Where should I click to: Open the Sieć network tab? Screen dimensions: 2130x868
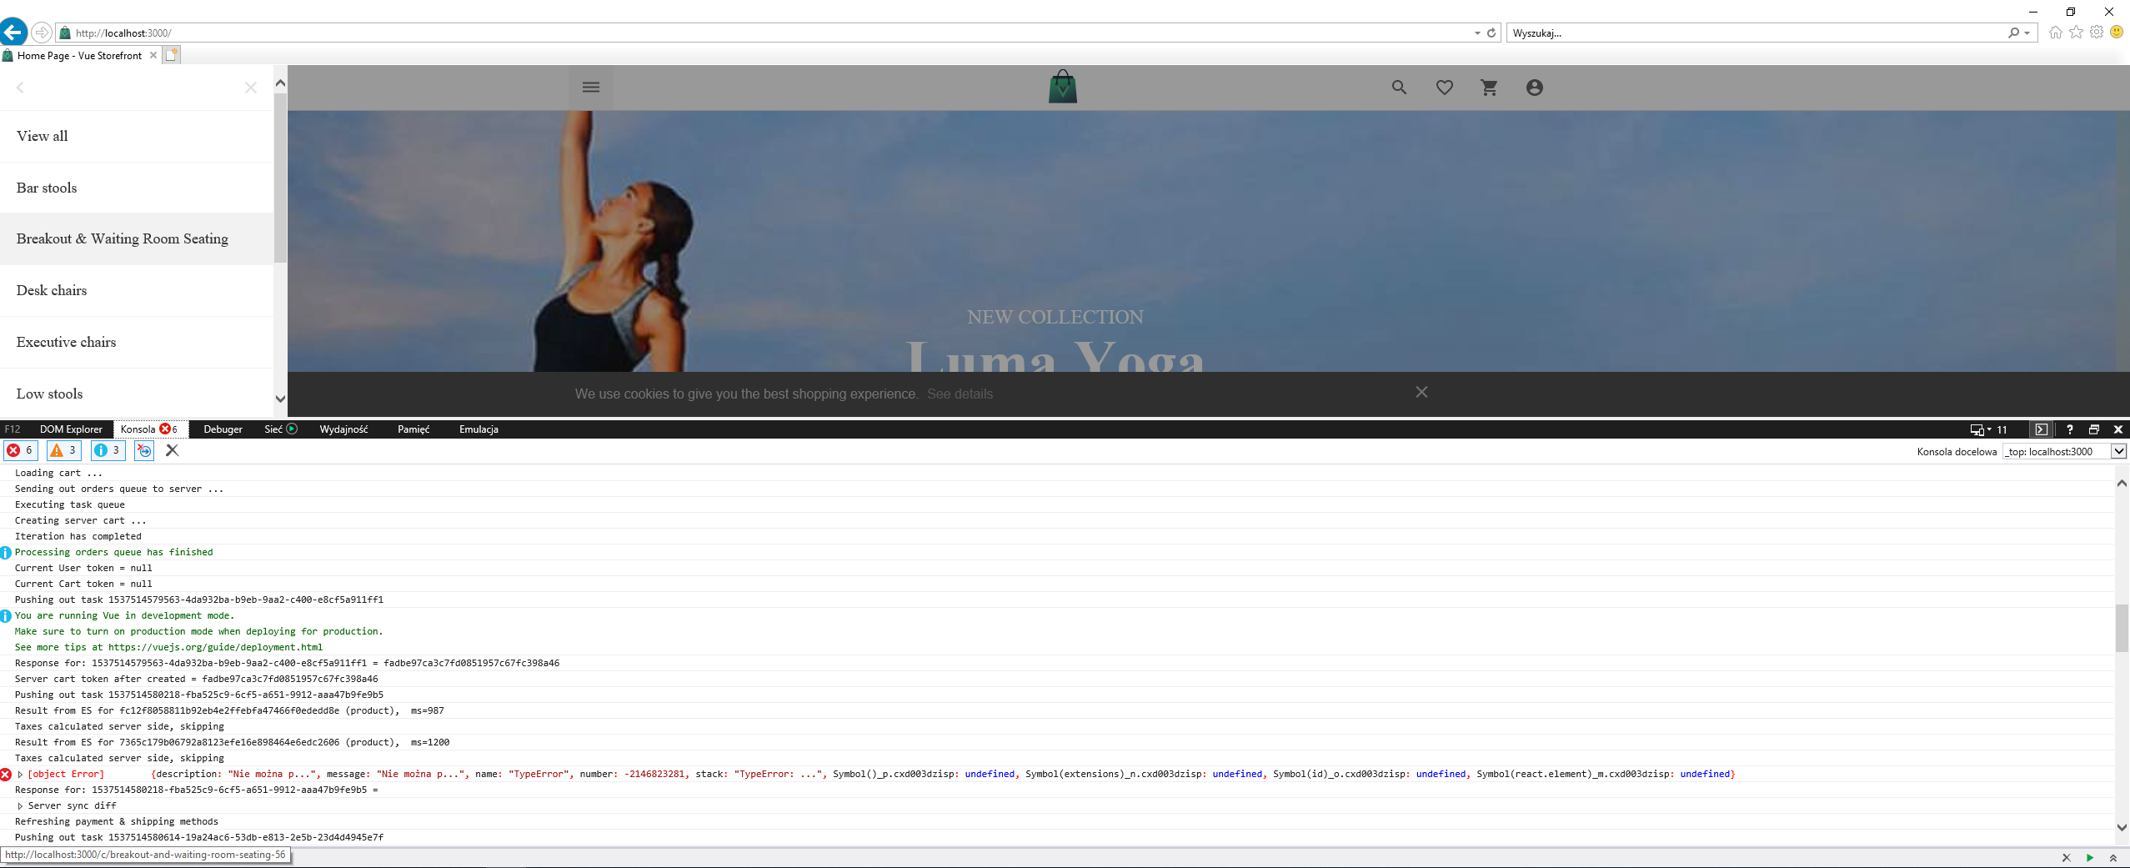tap(280, 429)
